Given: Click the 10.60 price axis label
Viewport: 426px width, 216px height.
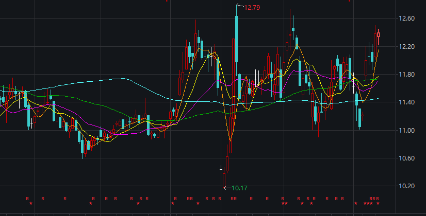Looking at the screenshot, I should tap(407, 158).
